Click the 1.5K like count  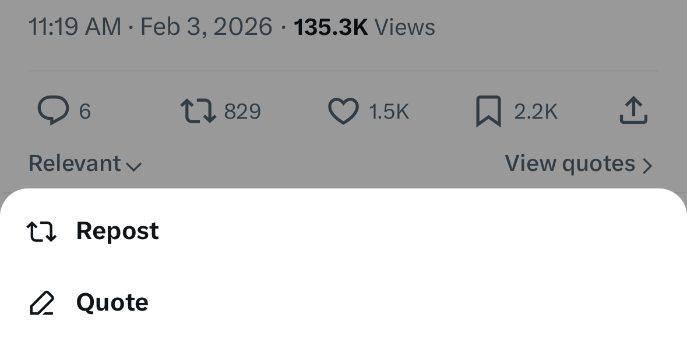[389, 111]
